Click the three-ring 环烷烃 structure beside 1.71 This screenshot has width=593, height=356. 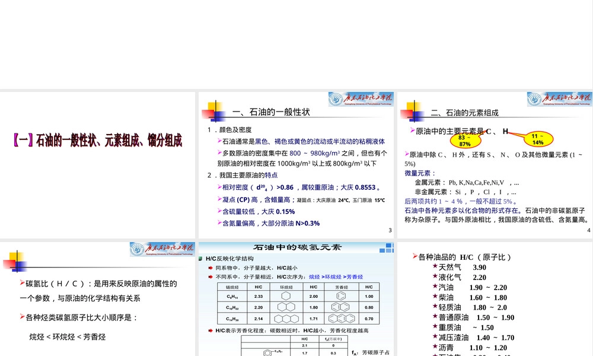coord(286,319)
